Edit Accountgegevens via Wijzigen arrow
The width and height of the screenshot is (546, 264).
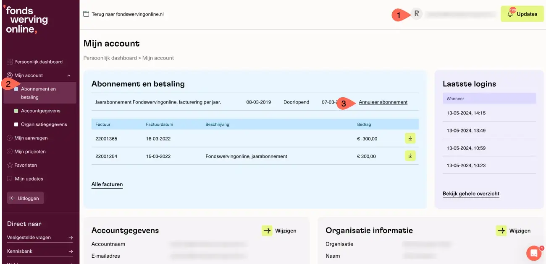[267, 230]
